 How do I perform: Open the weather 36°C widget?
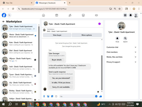pyautogui.click(x=101, y=104)
